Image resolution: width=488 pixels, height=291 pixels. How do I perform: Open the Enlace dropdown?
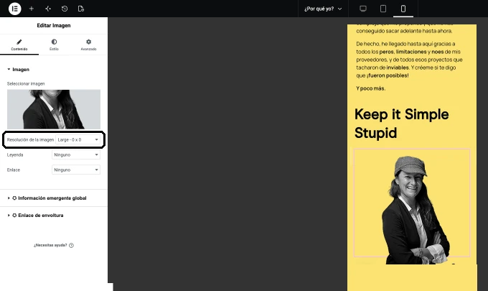[76, 170]
